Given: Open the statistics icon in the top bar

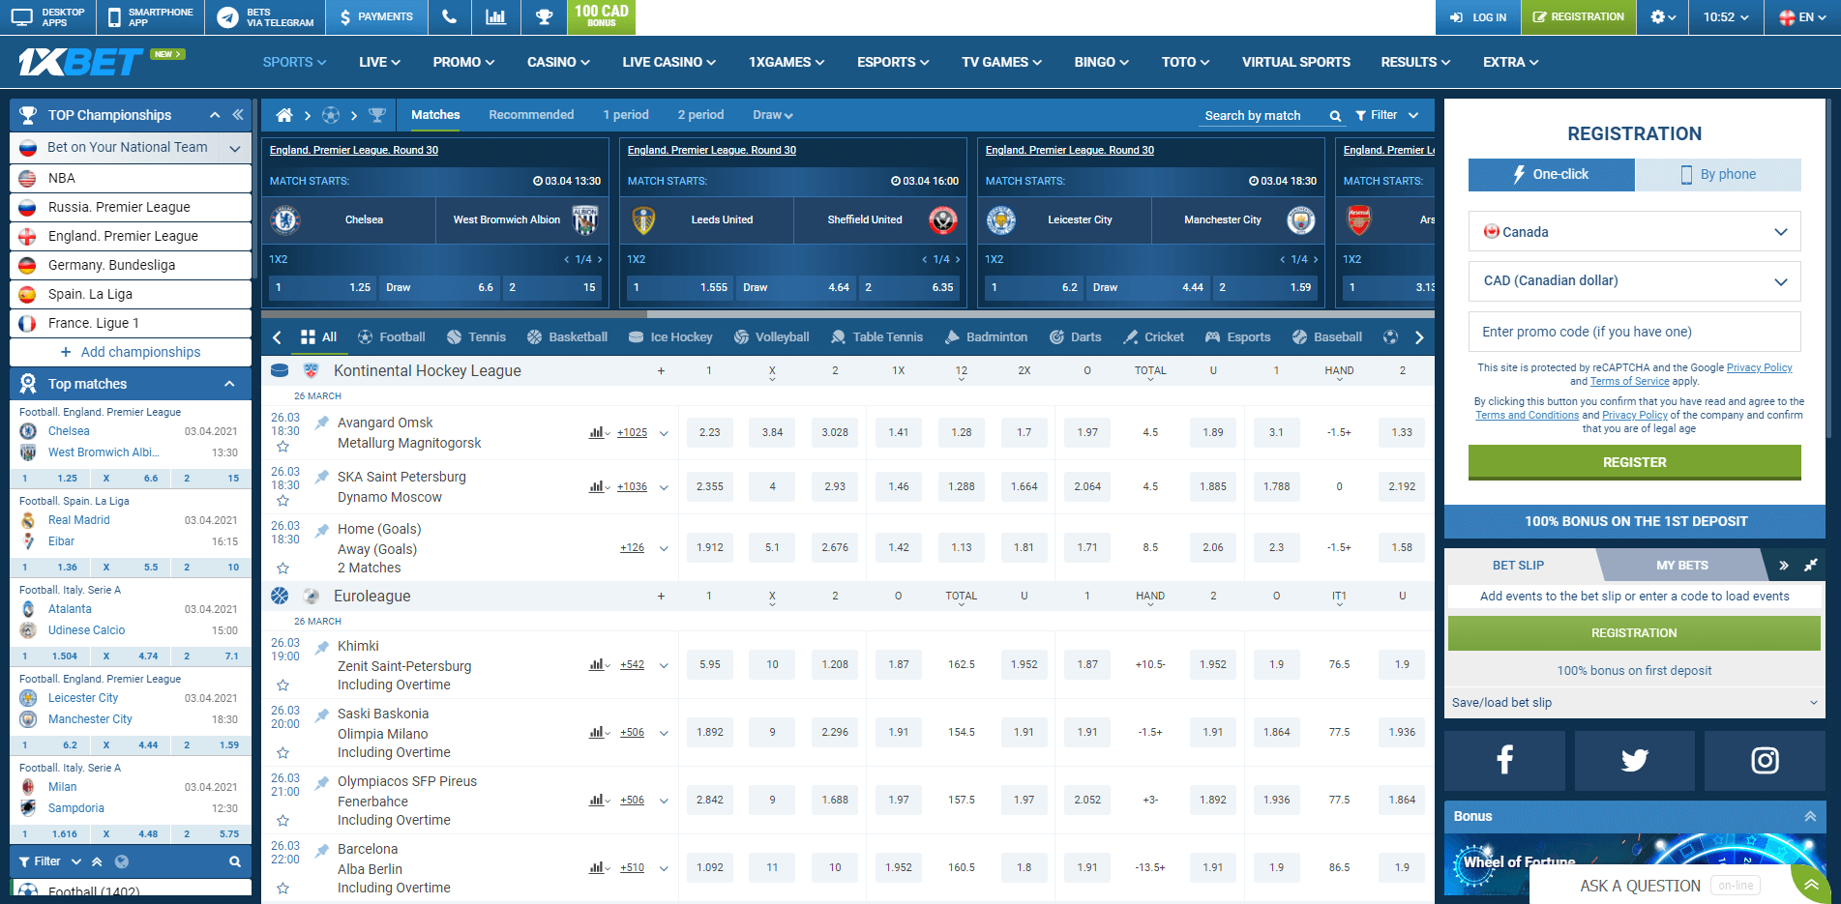Looking at the screenshot, I should 496,16.
